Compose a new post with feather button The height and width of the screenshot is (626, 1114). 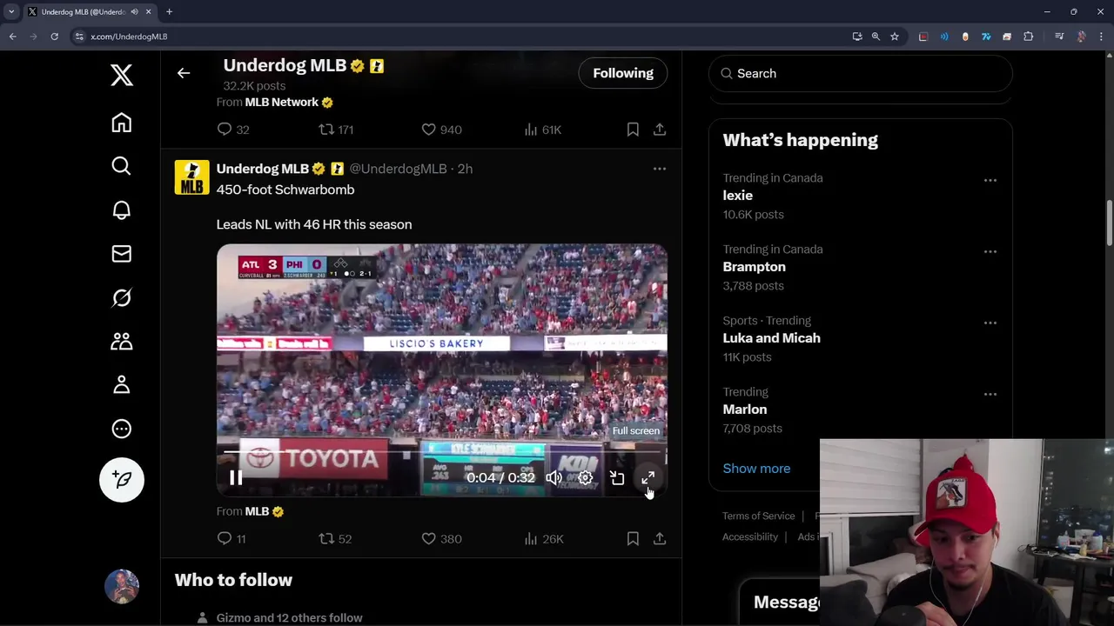point(122,480)
